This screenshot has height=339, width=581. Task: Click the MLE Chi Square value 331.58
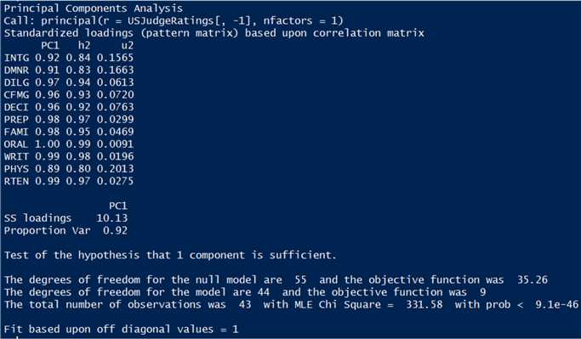click(x=424, y=304)
